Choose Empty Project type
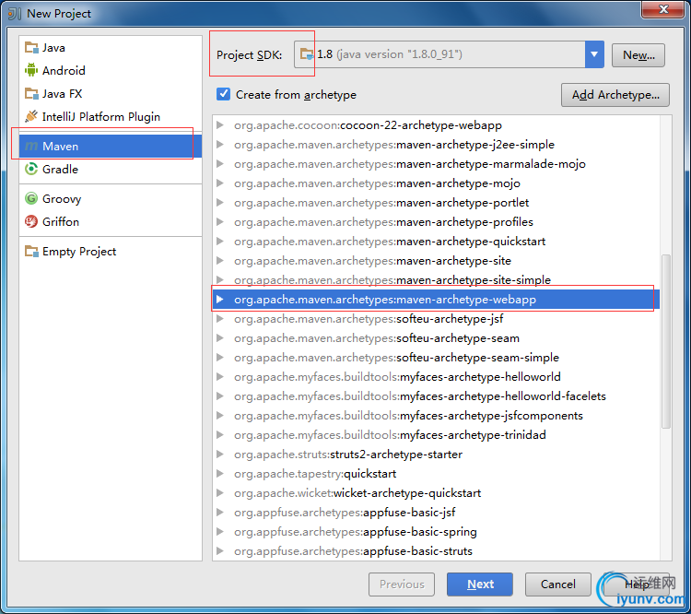691x614 pixels. 111,252
